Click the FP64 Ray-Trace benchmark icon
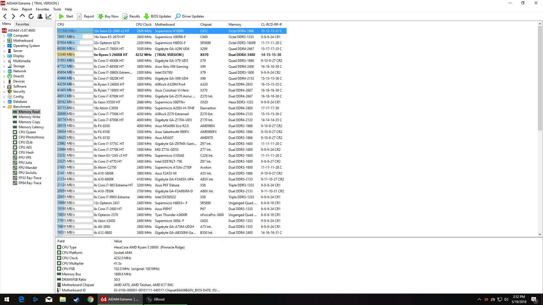Viewport: 543px width, 305px height. pyautogui.click(x=15, y=183)
